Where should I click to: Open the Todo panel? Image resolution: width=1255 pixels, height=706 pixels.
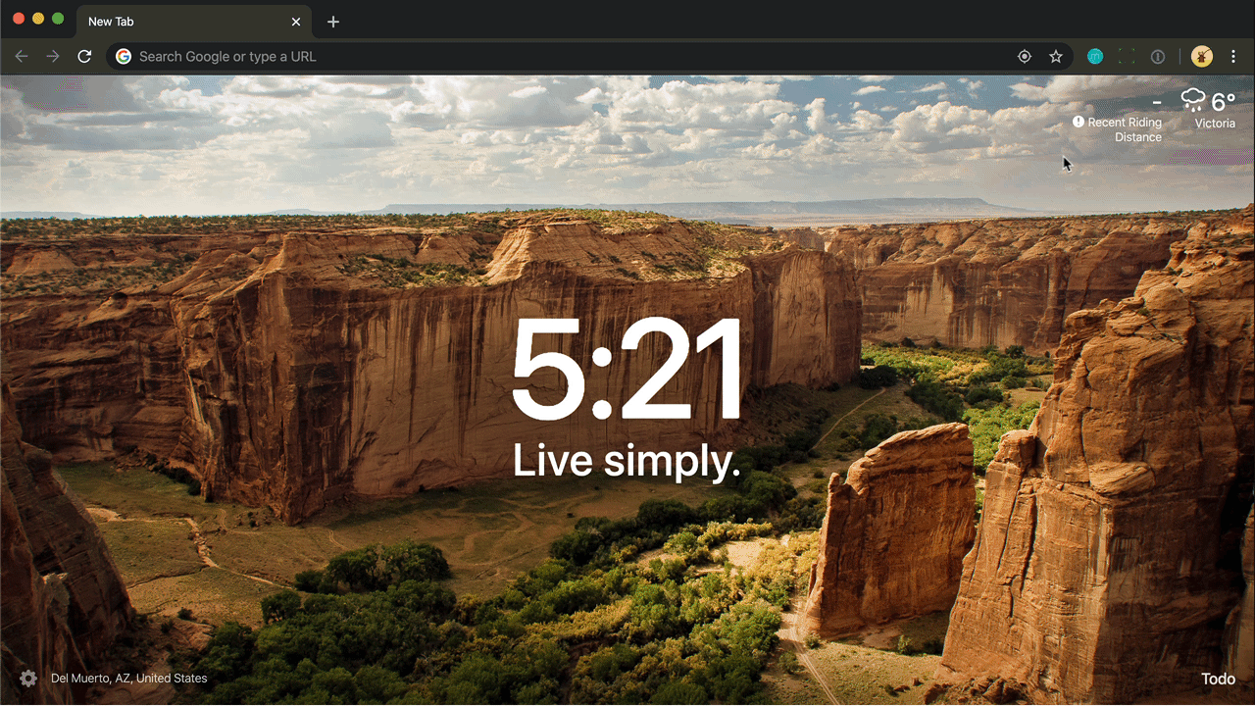tap(1218, 679)
